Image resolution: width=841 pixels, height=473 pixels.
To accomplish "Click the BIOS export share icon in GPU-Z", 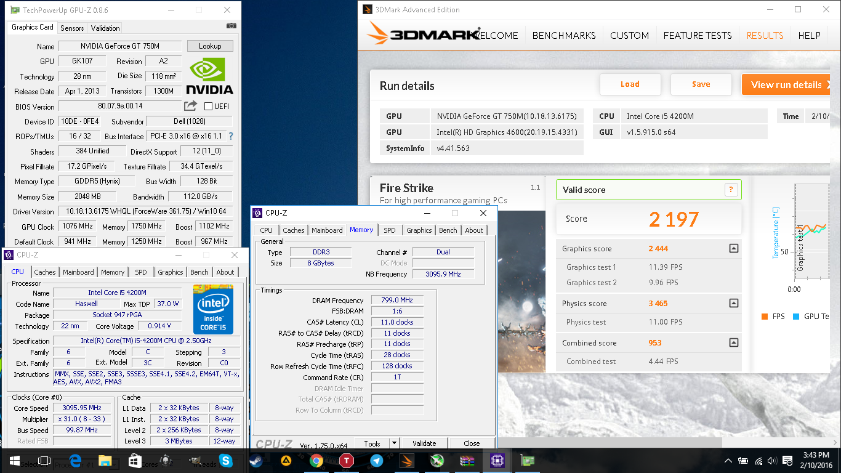I will [x=191, y=106].
